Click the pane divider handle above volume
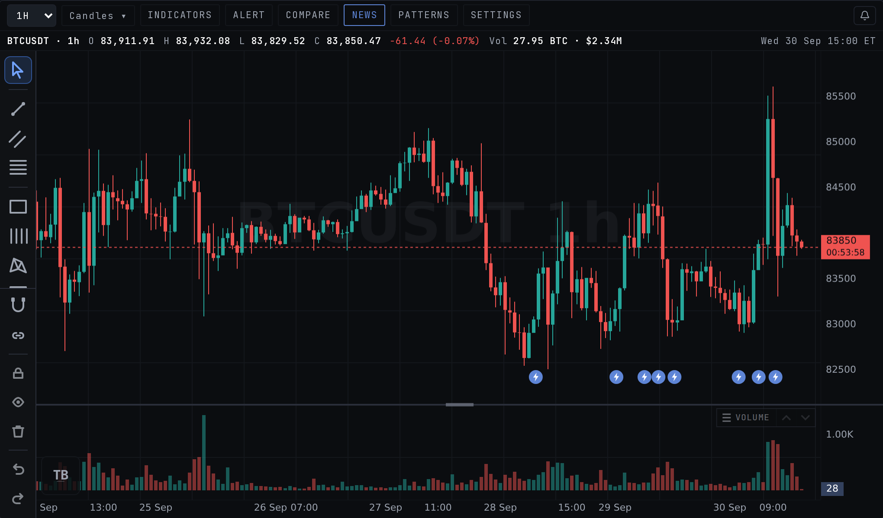 (x=460, y=405)
